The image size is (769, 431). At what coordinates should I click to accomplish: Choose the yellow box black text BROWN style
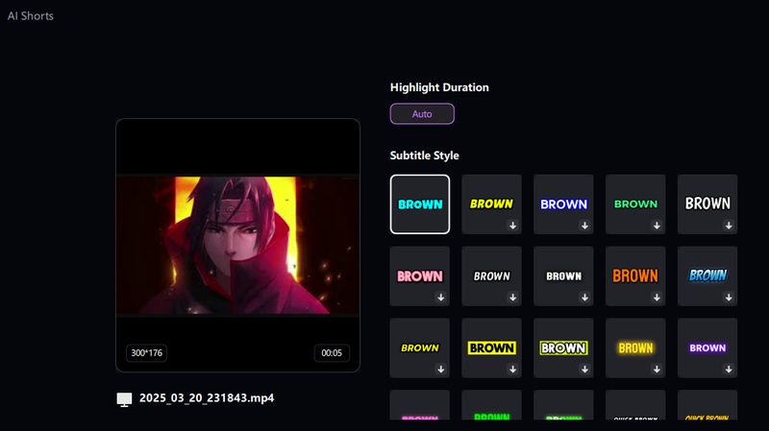coord(491,347)
